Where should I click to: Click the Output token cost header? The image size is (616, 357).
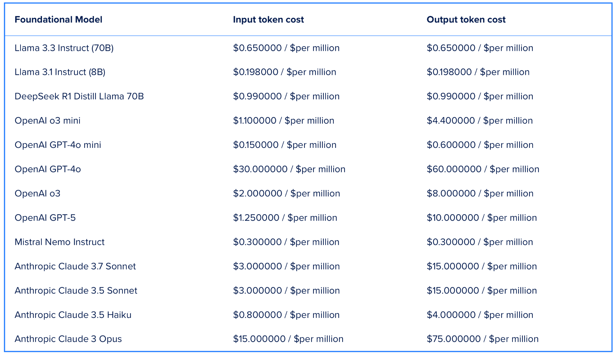click(466, 20)
